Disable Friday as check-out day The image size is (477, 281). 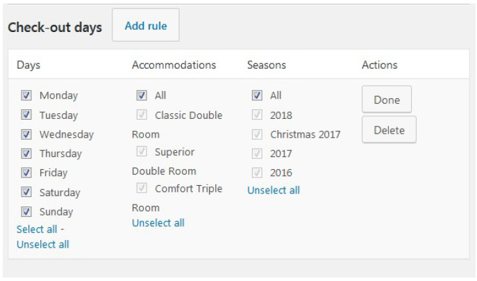[x=26, y=173]
